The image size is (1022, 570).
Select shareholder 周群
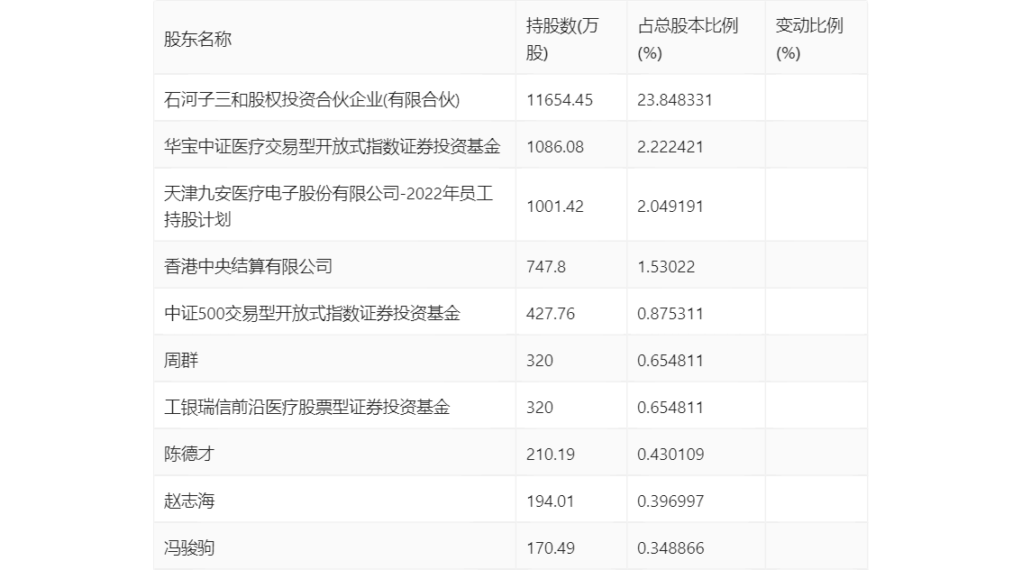click(180, 361)
